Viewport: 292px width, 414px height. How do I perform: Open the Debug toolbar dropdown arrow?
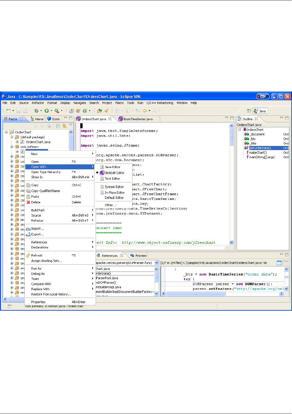(x=41, y=111)
